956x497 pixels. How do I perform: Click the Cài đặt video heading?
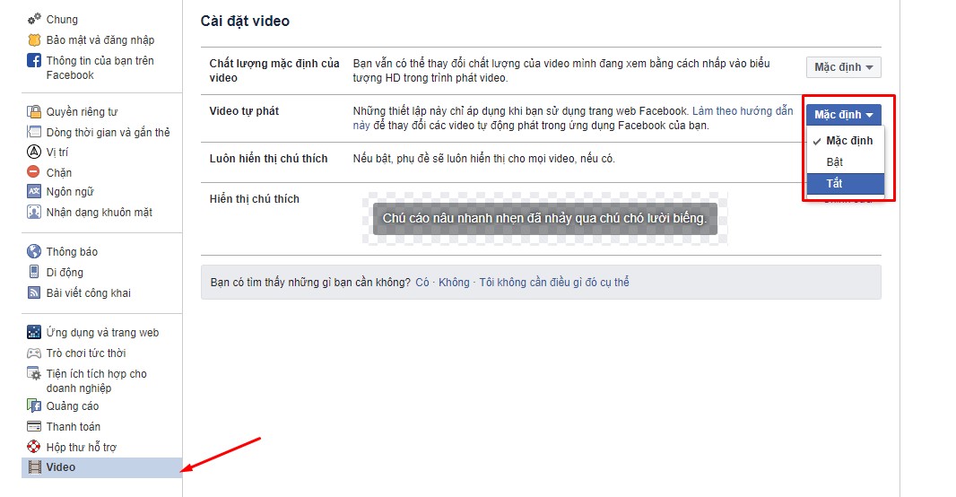coord(245,21)
